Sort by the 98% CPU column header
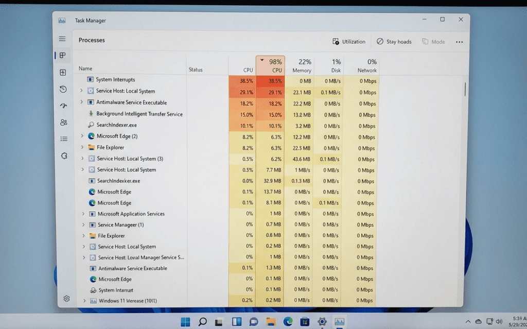 click(x=270, y=65)
